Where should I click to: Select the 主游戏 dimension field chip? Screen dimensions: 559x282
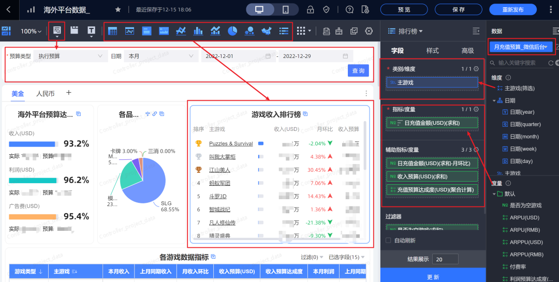click(432, 82)
